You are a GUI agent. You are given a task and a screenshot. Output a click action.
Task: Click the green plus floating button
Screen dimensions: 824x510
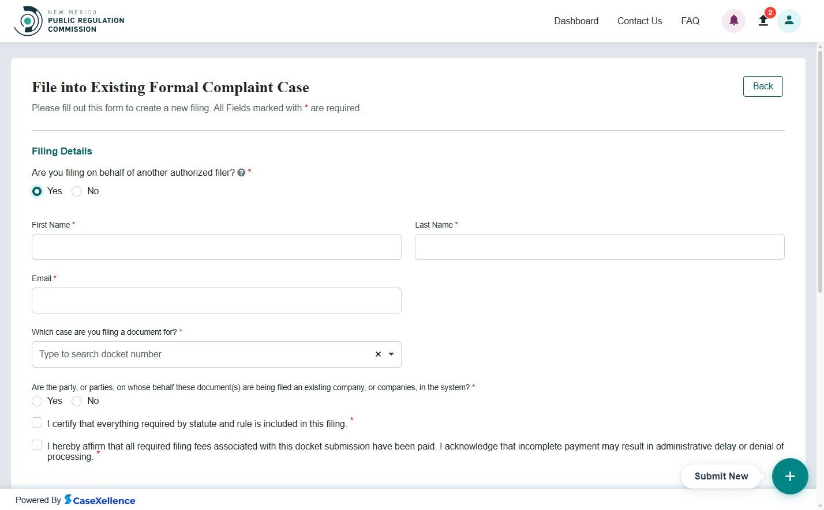coord(790,476)
